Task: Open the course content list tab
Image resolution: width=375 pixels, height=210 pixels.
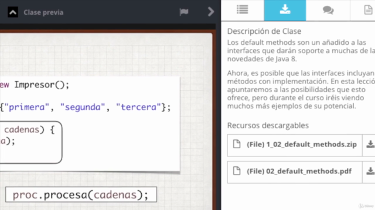Action: click(243, 10)
